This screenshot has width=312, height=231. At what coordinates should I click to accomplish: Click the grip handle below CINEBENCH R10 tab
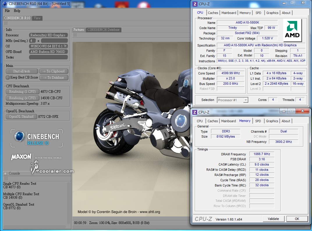6,24
